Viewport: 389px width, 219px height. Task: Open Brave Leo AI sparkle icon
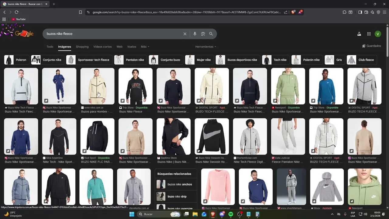372,12
